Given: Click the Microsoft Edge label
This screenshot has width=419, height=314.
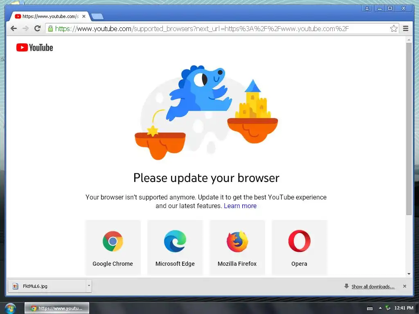Looking at the screenshot, I should pos(175,264).
